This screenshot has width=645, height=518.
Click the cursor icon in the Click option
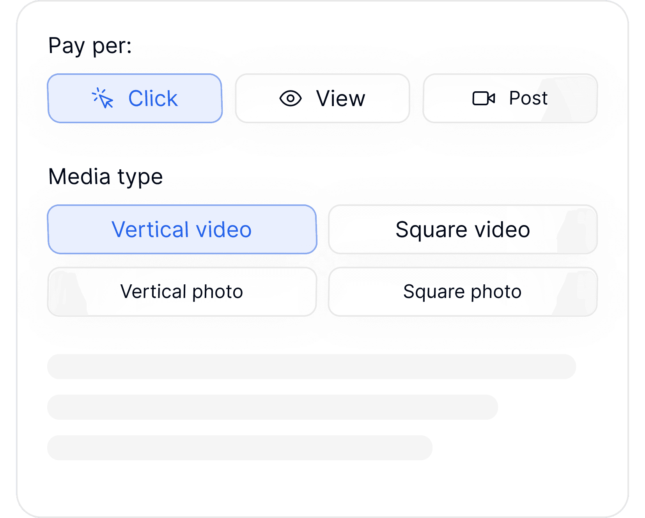(103, 98)
